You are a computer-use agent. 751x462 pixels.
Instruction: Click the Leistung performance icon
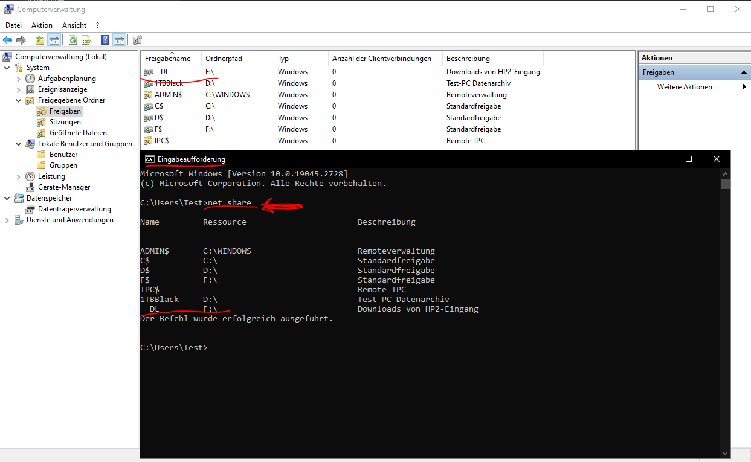click(x=30, y=176)
